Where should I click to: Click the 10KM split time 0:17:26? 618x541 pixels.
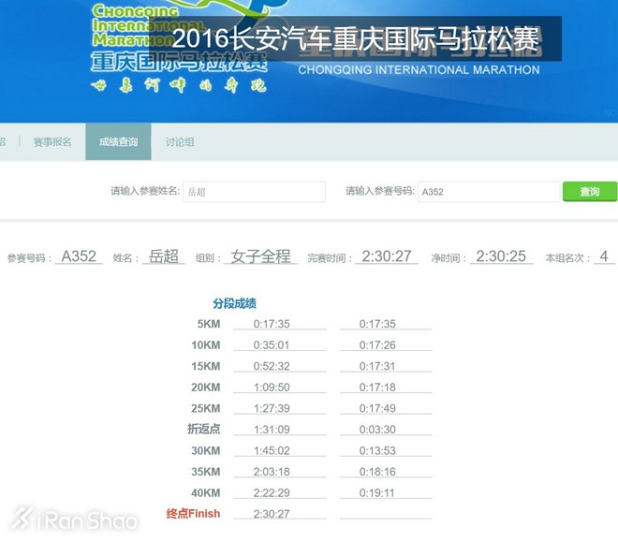[x=377, y=345]
